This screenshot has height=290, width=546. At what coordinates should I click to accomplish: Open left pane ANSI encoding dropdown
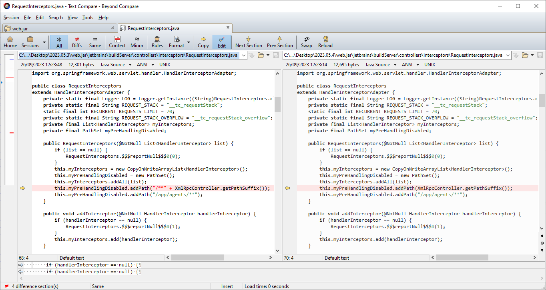pos(146,65)
